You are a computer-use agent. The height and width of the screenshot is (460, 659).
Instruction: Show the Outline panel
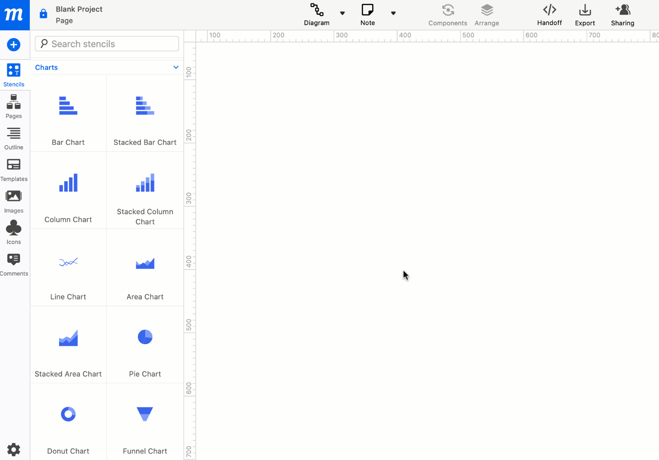[x=14, y=138]
